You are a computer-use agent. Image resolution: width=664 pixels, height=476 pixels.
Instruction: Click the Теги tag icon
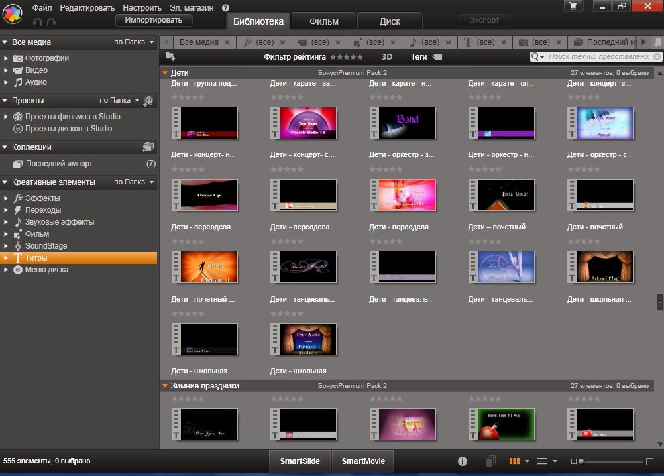(437, 57)
